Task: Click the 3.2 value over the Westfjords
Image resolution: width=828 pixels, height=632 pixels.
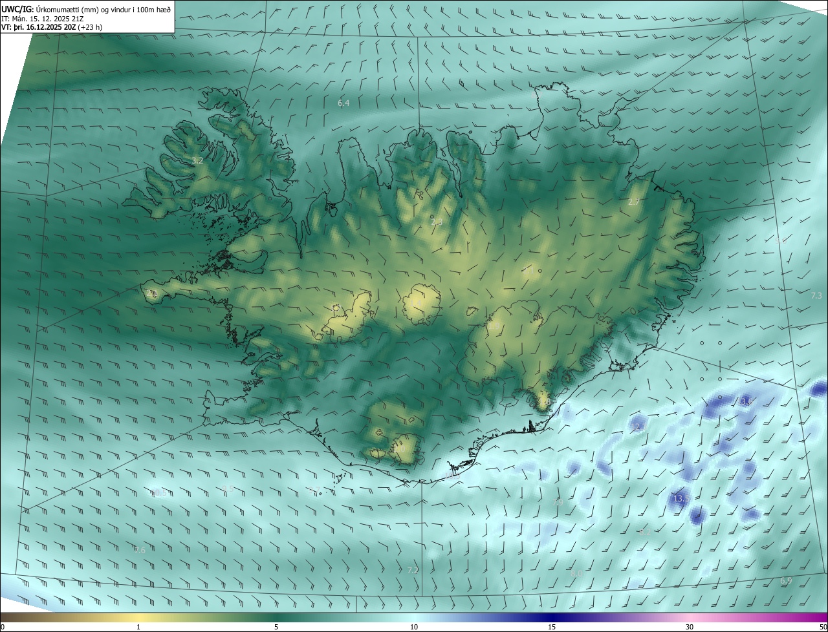Action: (198, 160)
